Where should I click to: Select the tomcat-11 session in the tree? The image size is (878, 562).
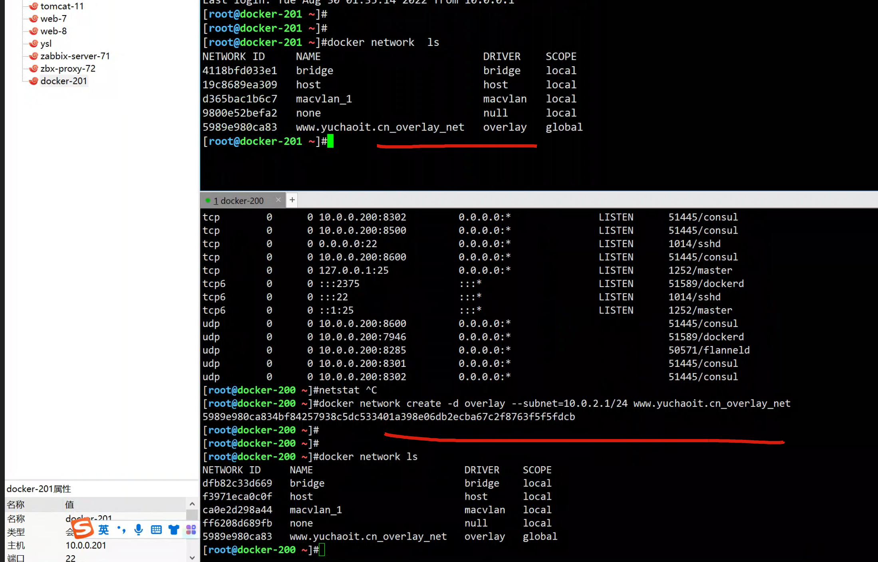[x=62, y=6]
